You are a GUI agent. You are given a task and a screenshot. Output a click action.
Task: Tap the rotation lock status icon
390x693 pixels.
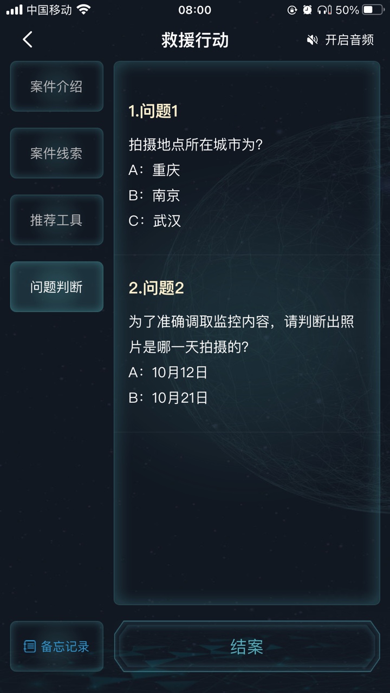pos(292,10)
